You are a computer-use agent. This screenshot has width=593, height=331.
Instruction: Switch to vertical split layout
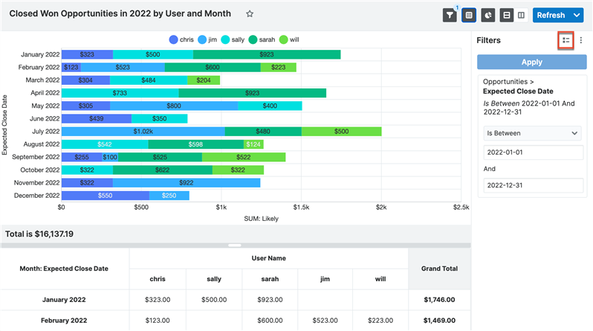click(522, 15)
